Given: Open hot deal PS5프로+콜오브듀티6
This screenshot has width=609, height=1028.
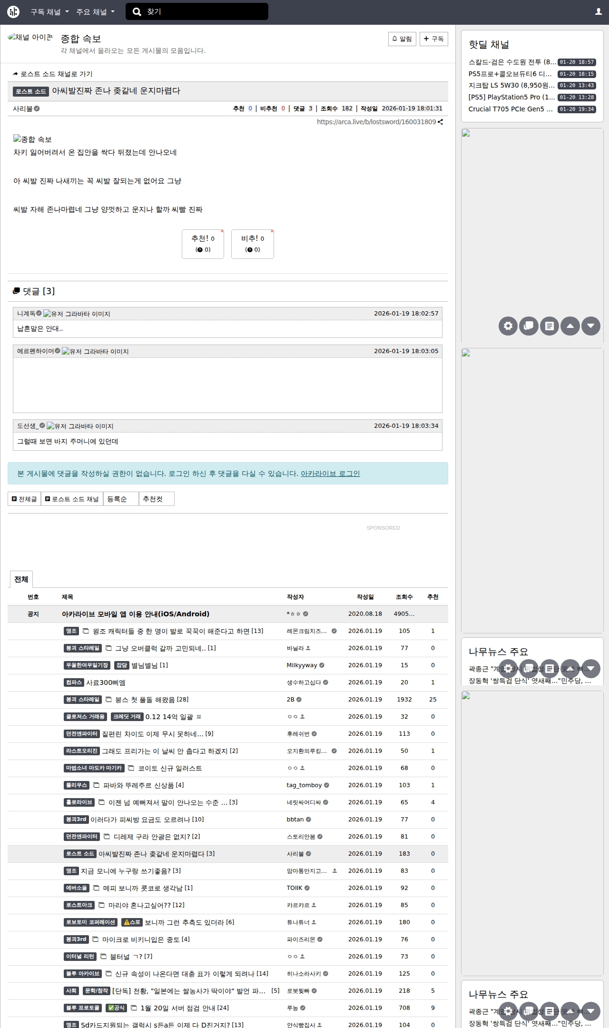Looking at the screenshot, I should [x=510, y=74].
